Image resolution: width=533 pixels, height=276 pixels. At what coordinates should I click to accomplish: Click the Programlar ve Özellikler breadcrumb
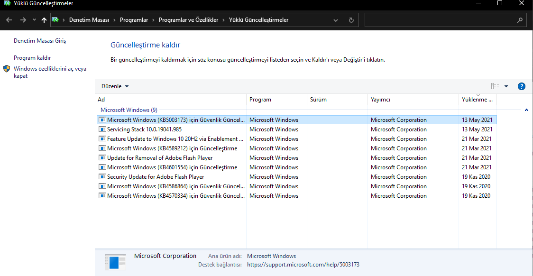pos(188,20)
